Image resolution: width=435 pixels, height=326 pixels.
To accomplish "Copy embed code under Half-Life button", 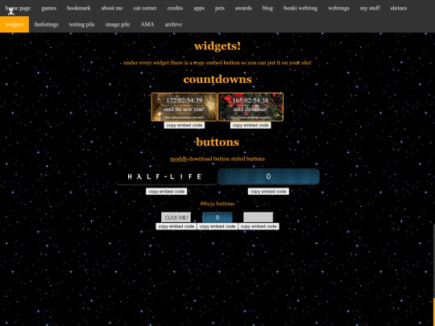I will click(x=167, y=192).
